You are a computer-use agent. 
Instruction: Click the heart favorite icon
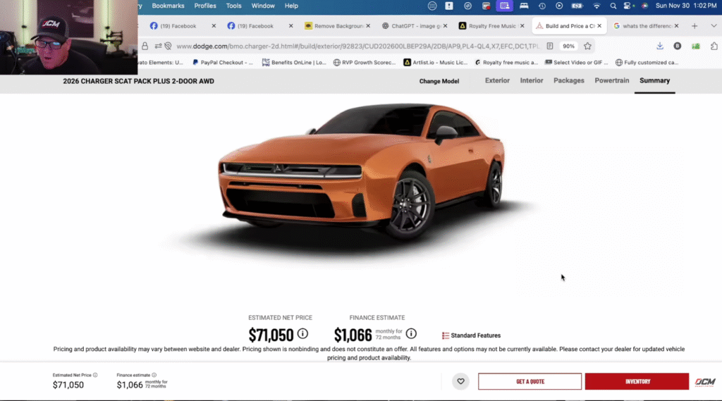click(x=460, y=381)
